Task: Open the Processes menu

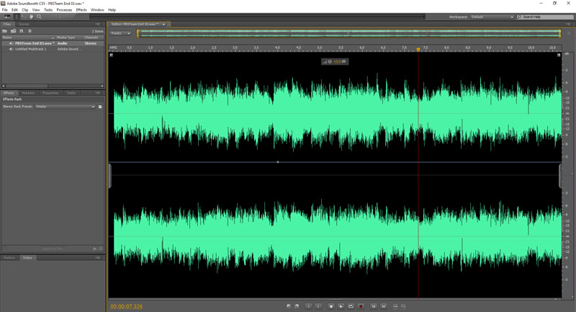Action: 64,10
